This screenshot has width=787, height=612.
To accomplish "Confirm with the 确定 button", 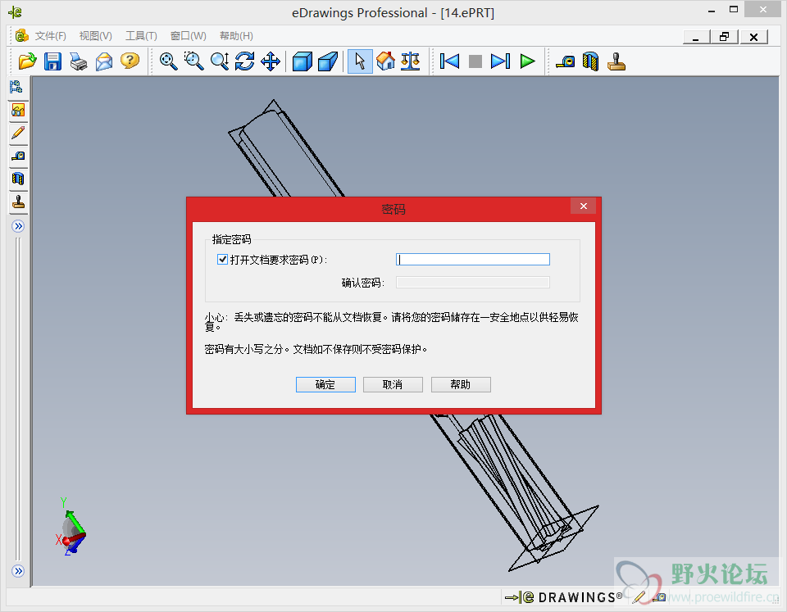I will [325, 385].
